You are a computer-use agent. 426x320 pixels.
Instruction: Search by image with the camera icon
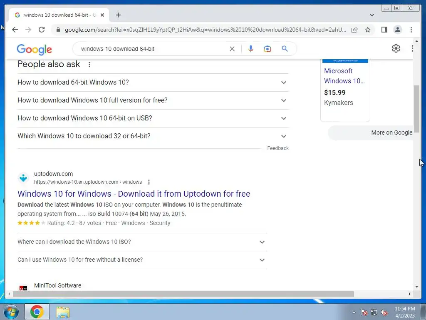coord(267,49)
